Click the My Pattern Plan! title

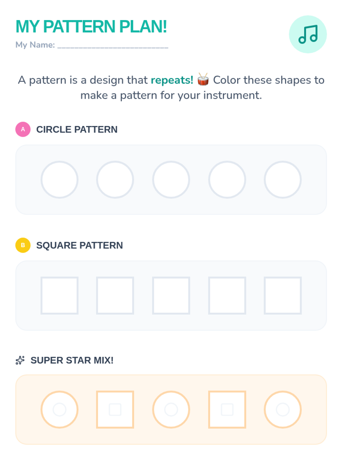[x=91, y=27]
